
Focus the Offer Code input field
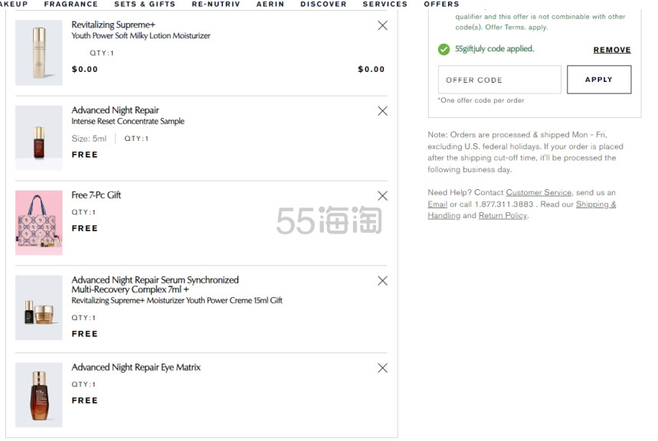point(499,80)
